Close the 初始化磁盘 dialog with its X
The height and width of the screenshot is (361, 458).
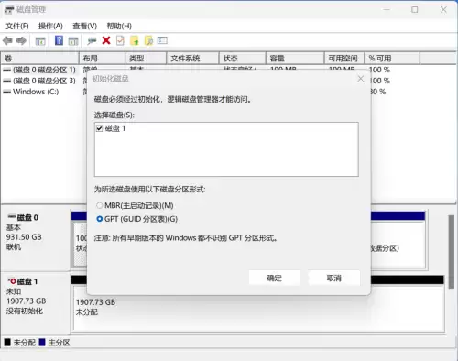(x=361, y=79)
